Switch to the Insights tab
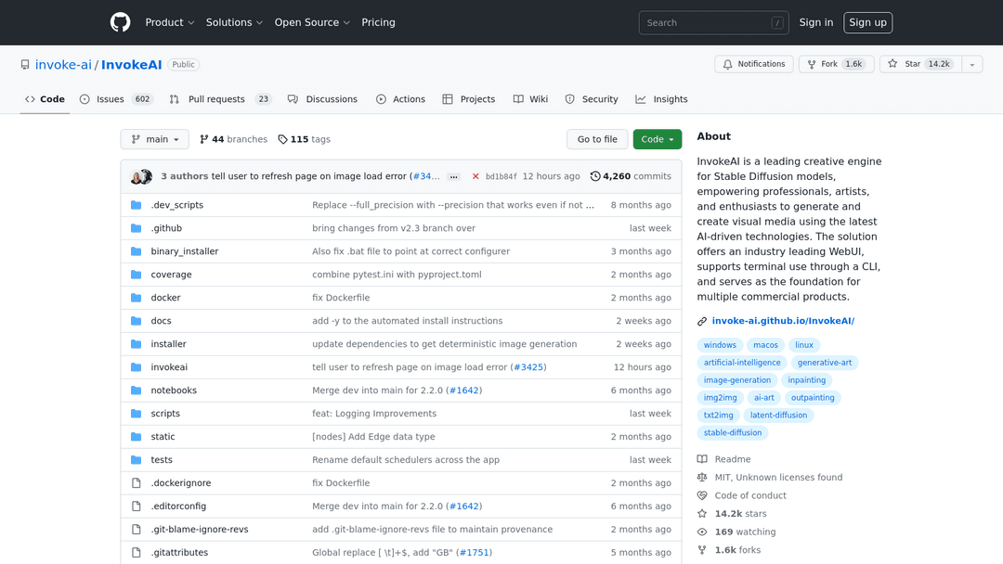1003x564 pixels. tap(661, 99)
